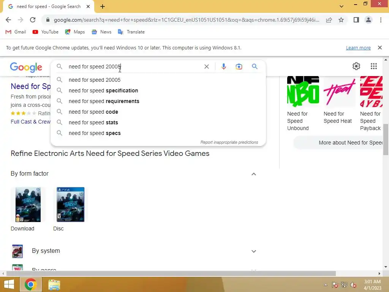389x292 pixels.
Task: Click the scroll-right arrow of the horizontal scrollbar
Action: [380, 273]
